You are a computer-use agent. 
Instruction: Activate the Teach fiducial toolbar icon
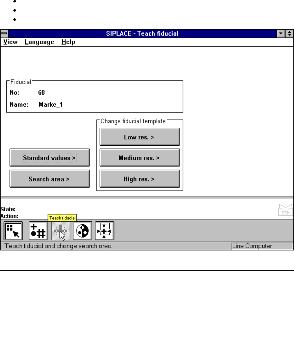[60, 231]
